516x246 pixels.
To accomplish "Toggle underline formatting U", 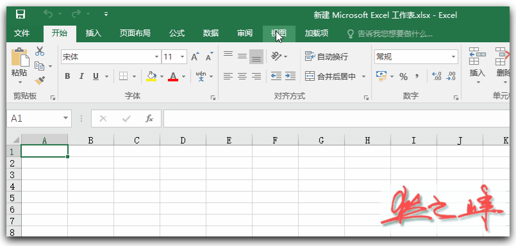I will coord(96,76).
